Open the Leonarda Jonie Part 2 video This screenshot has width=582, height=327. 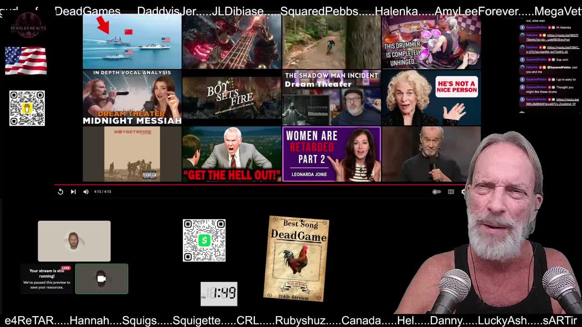click(x=331, y=154)
